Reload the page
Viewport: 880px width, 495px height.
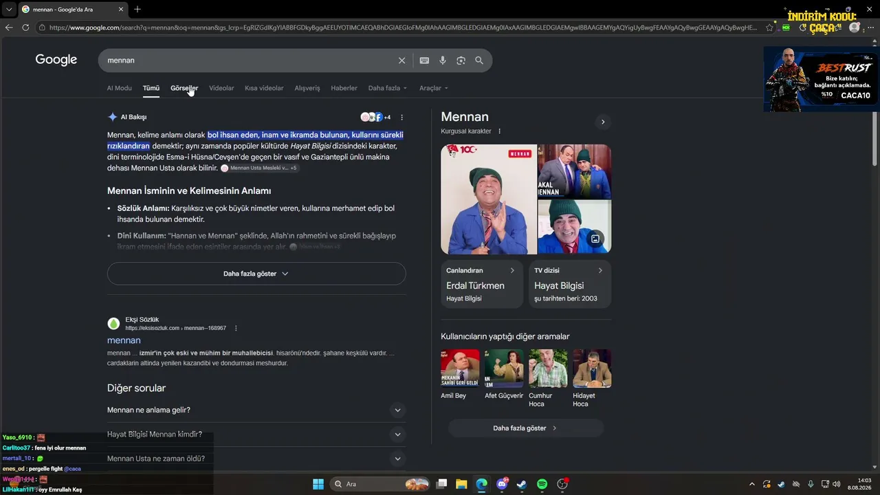(x=25, y=27)
